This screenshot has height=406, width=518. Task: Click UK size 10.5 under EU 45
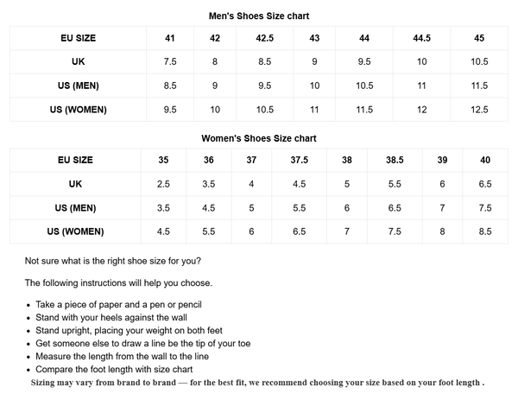coord(479,62)
